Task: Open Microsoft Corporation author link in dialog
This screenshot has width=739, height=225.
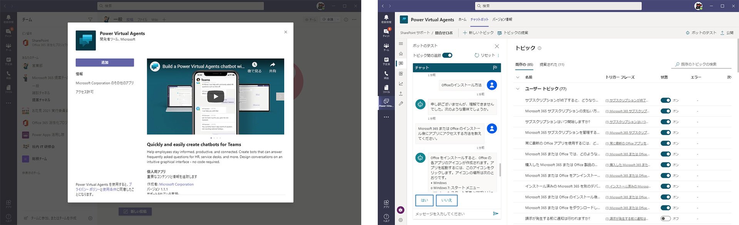Action: 176,184
